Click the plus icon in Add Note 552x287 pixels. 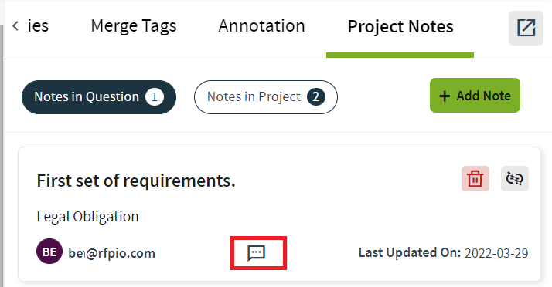click(445, 96)
